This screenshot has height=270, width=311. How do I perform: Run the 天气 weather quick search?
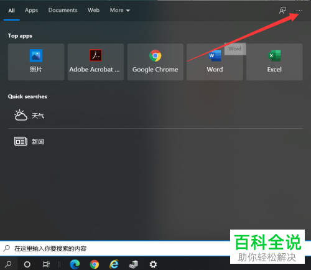point(155,115)
